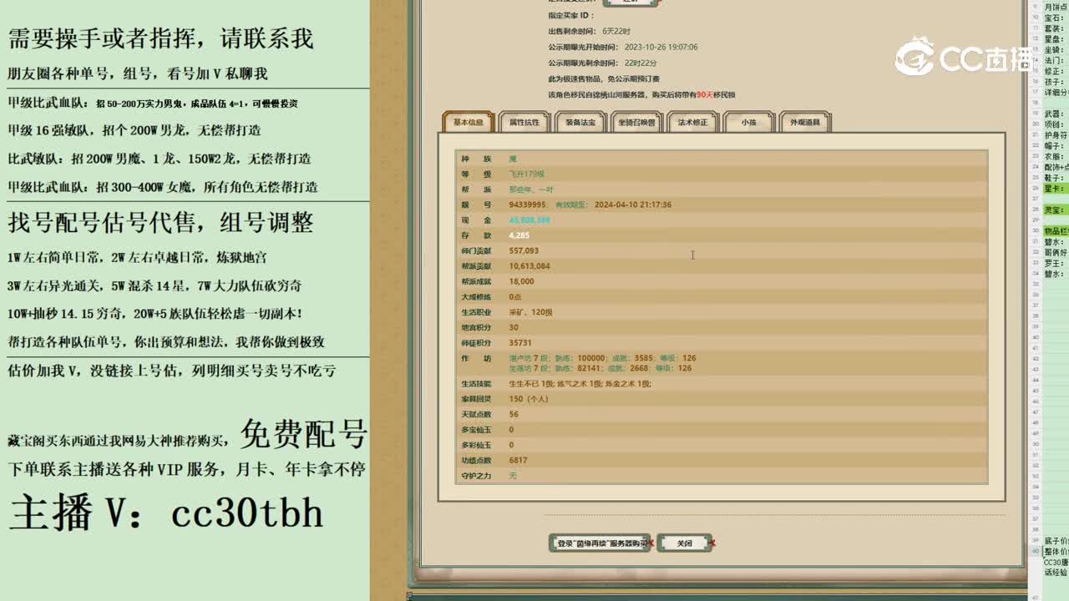Click the 生活职业 value 采矿、120级
This screenshot has height=601, width=1069.
530,312
